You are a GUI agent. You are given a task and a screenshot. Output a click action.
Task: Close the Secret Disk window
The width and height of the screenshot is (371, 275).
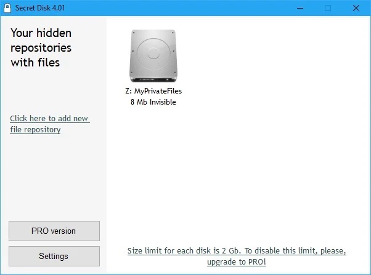pos(356,8)
